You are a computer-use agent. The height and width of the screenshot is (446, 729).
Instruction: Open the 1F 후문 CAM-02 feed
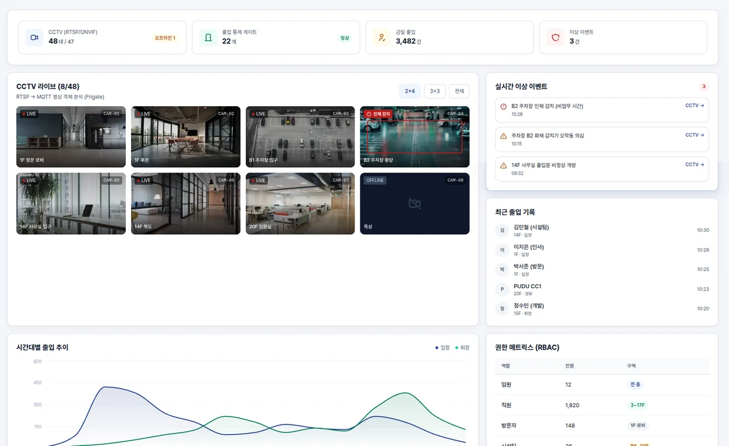[x=186, y=137]
